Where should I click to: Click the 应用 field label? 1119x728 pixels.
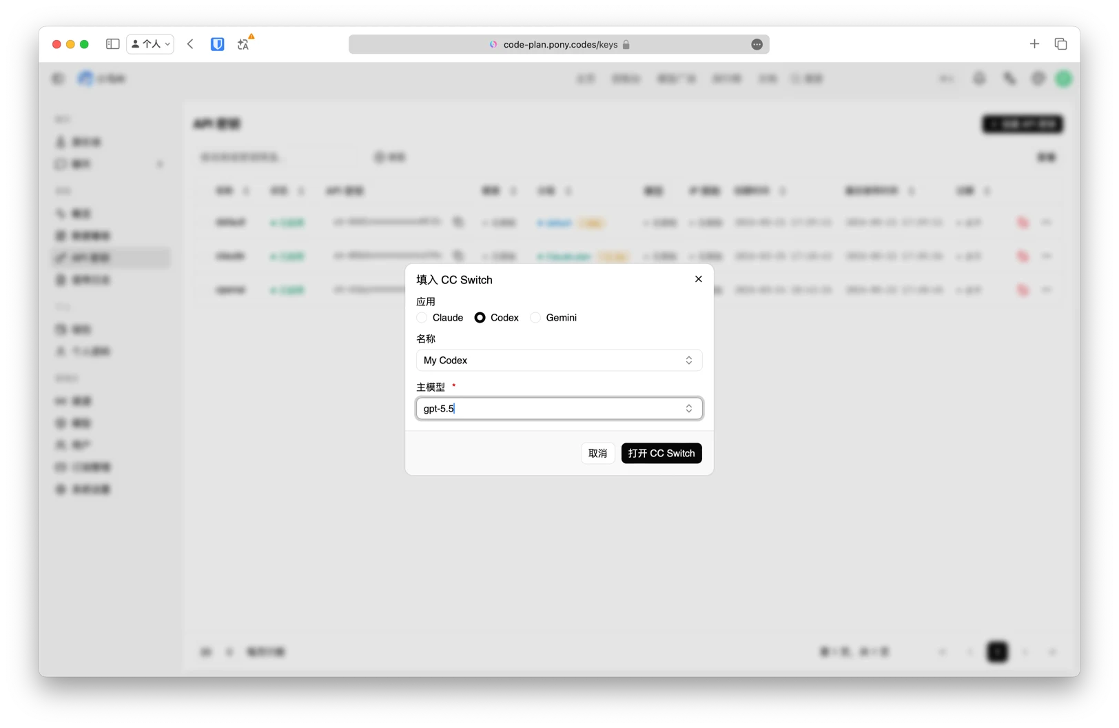[426, 302]
